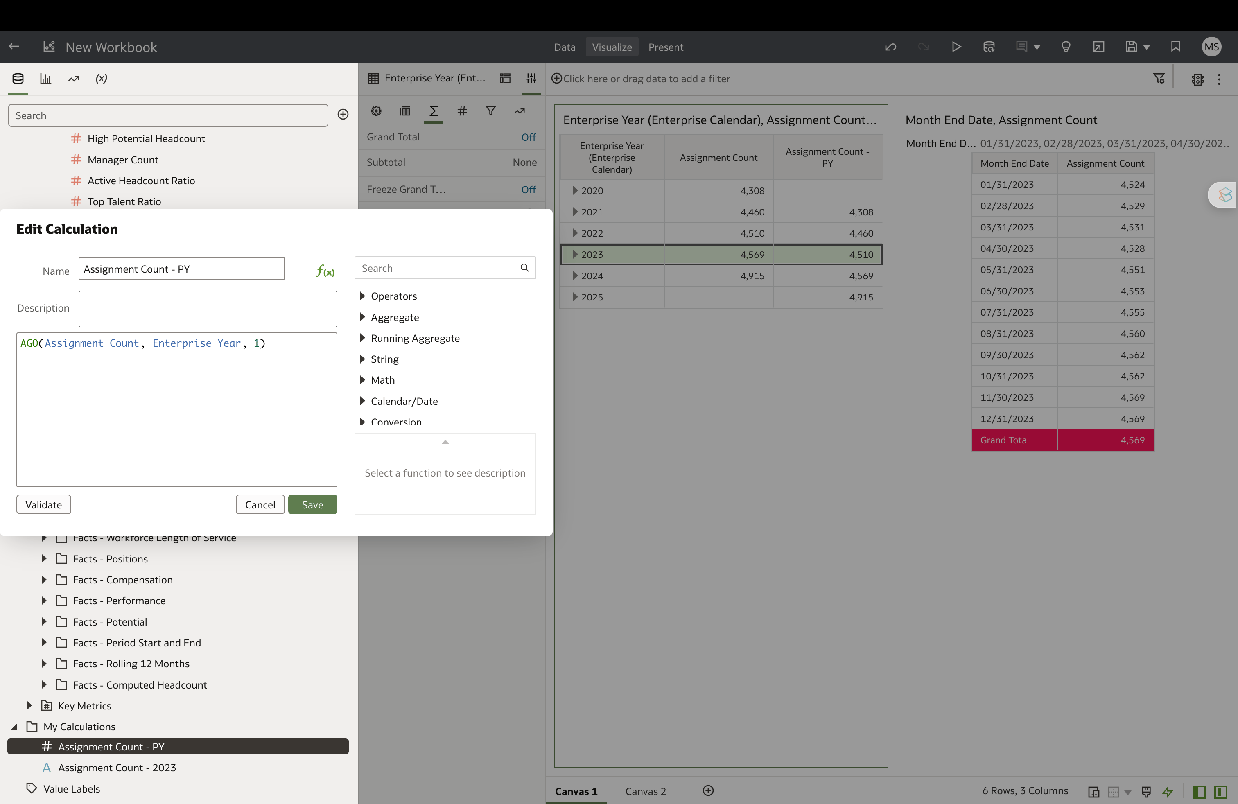Expand the 2020 row in table
The image size is (1238, 804).
(575, 190)
